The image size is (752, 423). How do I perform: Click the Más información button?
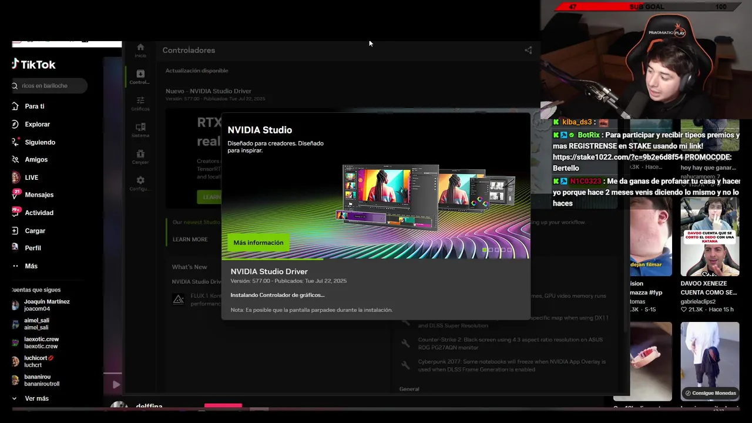(258, 243)
